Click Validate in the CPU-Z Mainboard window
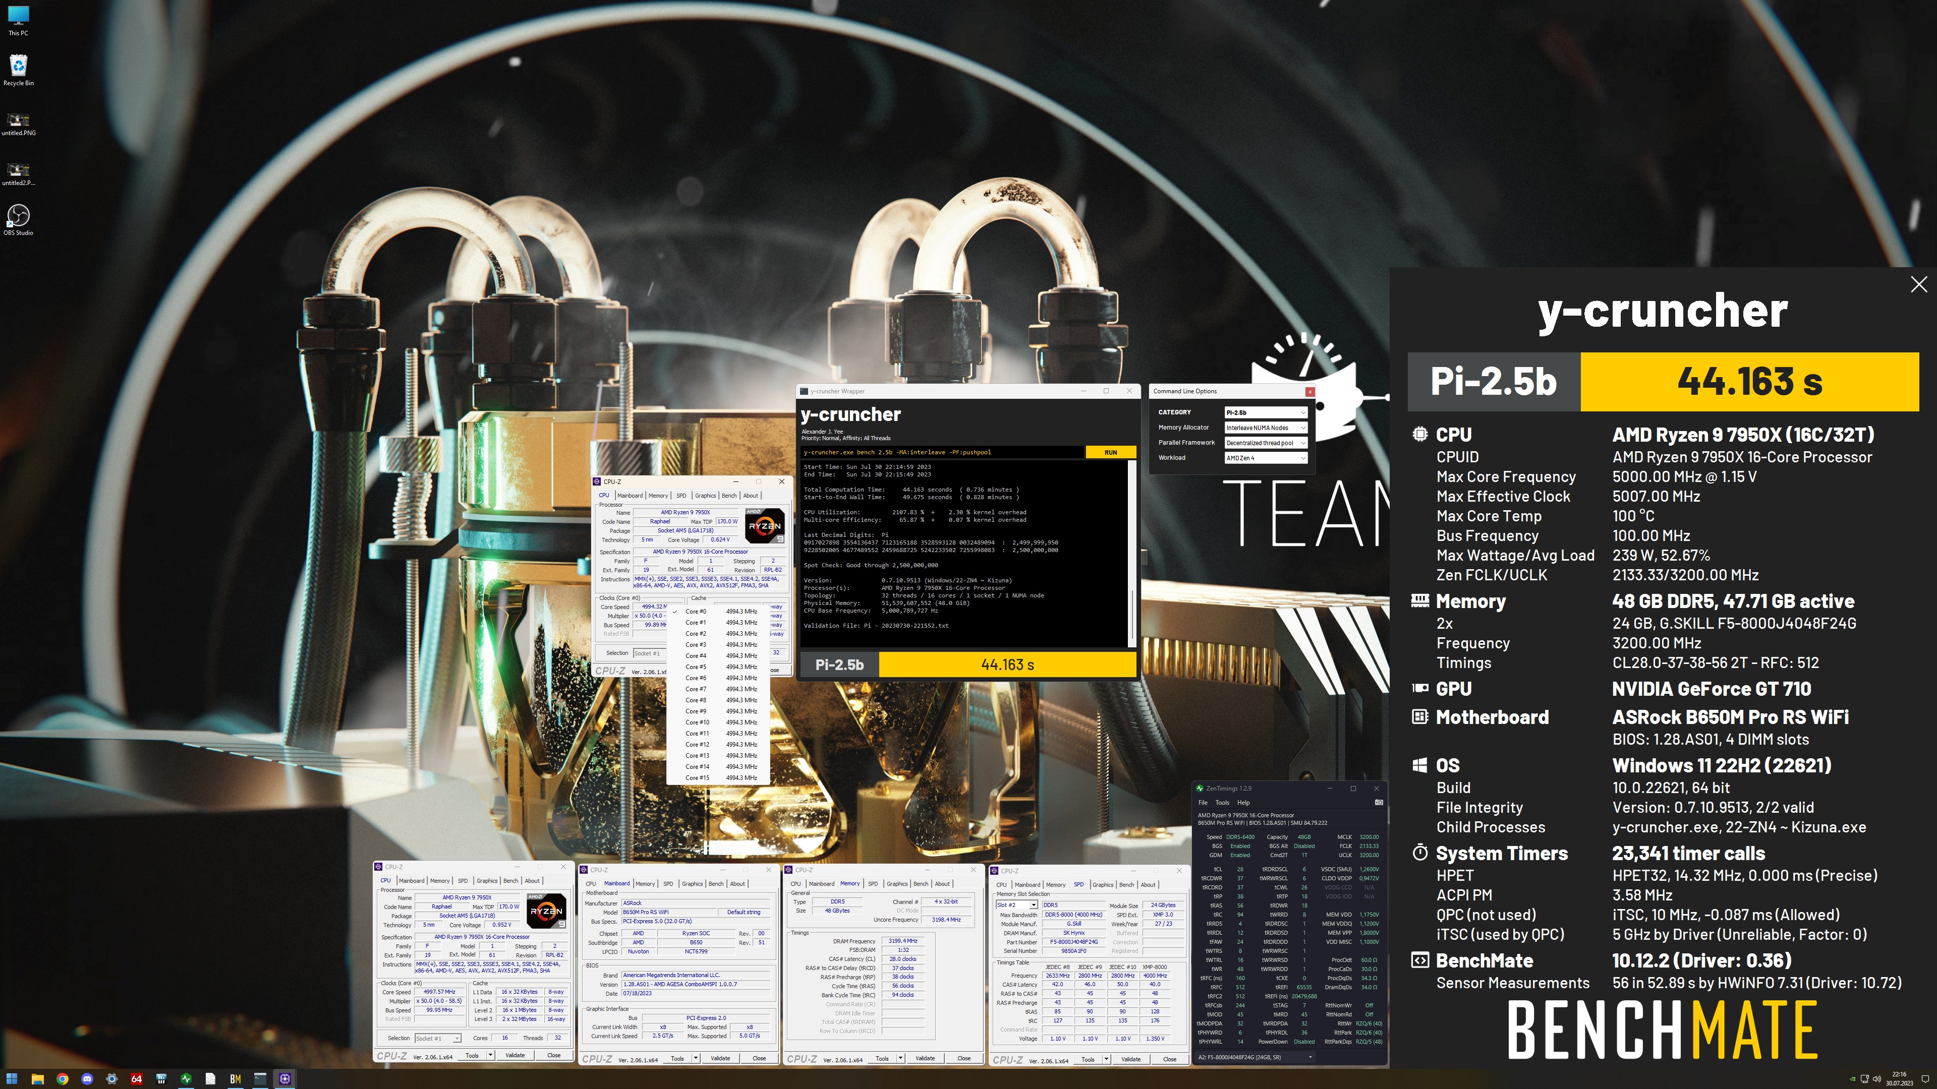1937x1089 pixels. tap(720, 1058)
